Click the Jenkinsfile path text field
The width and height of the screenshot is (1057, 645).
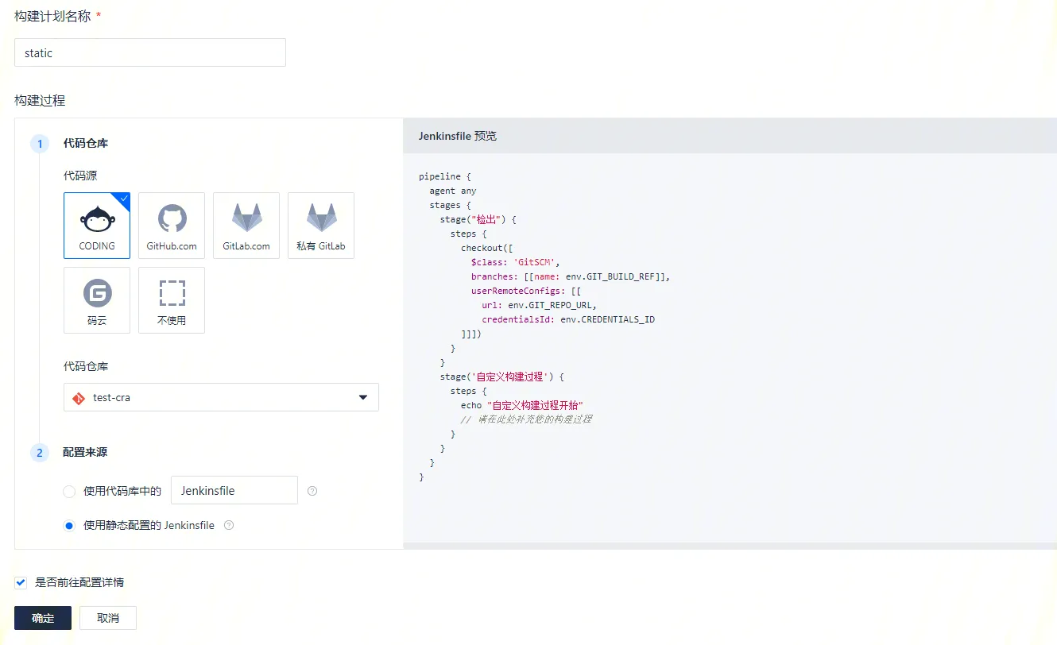click(234, 491)
